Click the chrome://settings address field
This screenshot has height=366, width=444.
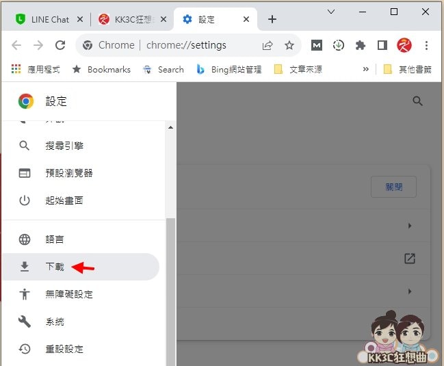pos(186,45)
